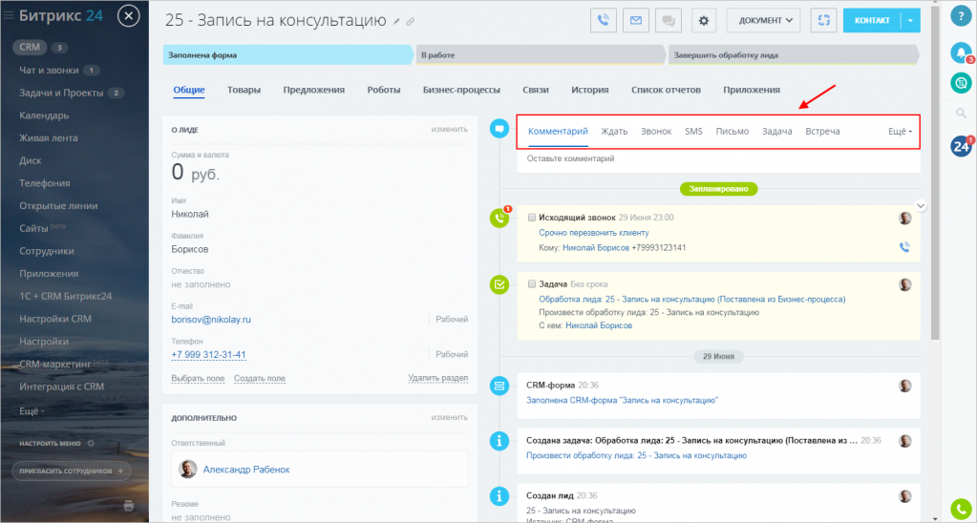The height and width of the screenshot is (523, 977).
Task: Check the Задача completion checkbox
Action: click(532, 283)
